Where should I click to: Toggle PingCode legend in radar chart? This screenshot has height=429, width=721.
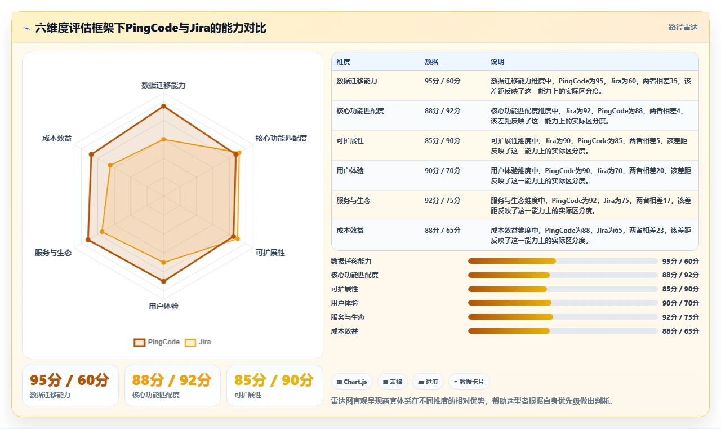(x=157, y=342)
